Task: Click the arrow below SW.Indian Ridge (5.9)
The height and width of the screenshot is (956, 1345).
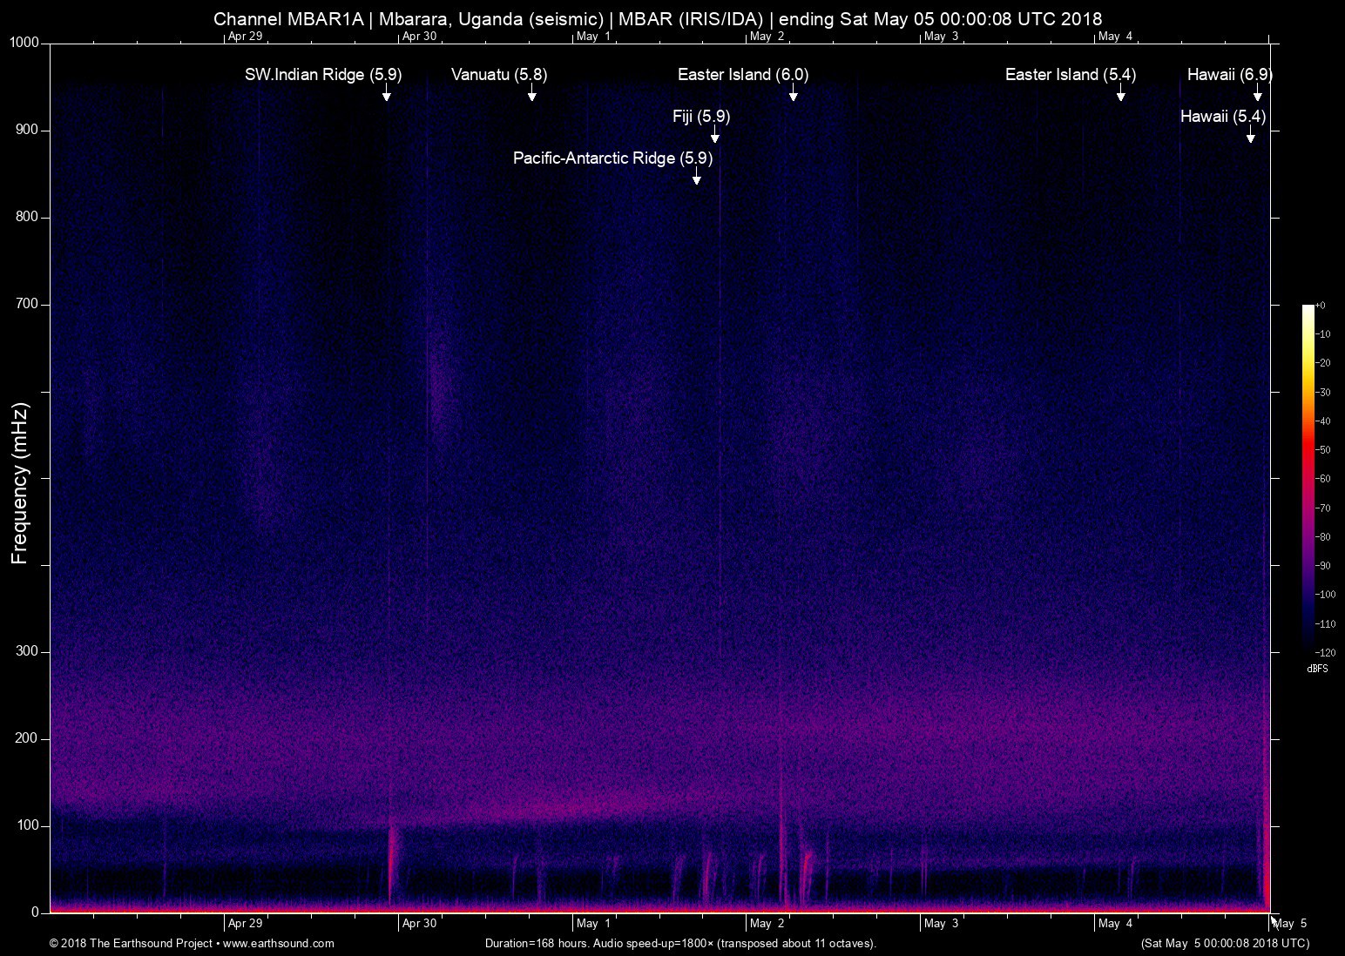Action: click(386, 93)
